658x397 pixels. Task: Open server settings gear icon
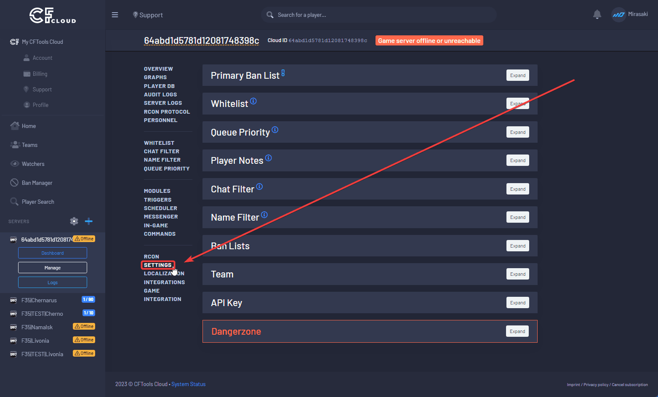(x=74, y=221)
